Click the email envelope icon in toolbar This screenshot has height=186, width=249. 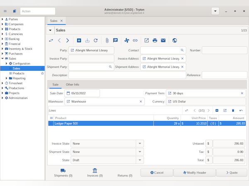pos(163,41)
